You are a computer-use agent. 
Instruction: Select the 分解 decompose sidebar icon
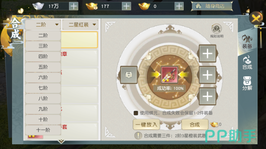click(247, 83)
